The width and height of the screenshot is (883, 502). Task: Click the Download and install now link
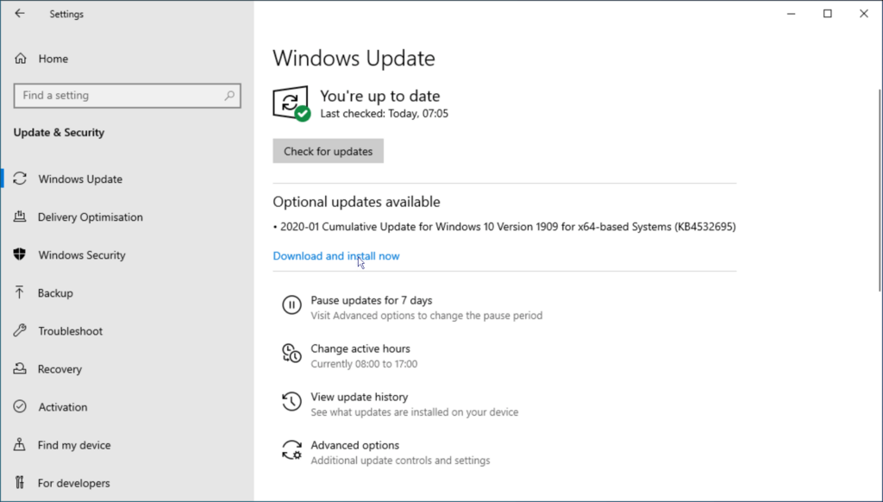pyautogui.click(x=336, y=256)
